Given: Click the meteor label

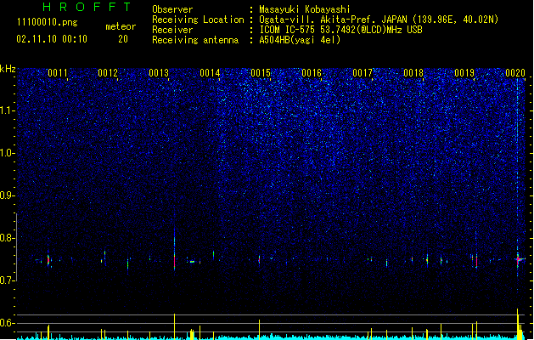Looking at the screenshot, I should point(121,26).
